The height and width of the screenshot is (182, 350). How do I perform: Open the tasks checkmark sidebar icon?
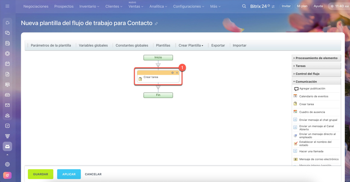(7, 126)
